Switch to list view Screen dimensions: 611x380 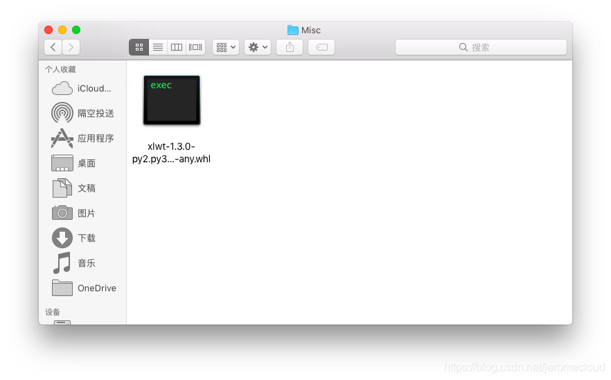click(158, 47)
